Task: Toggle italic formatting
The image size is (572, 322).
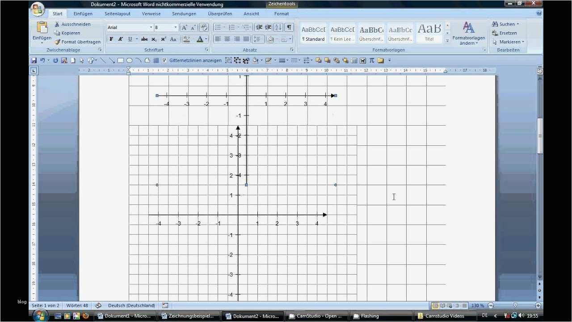Action: coord(120,39)
